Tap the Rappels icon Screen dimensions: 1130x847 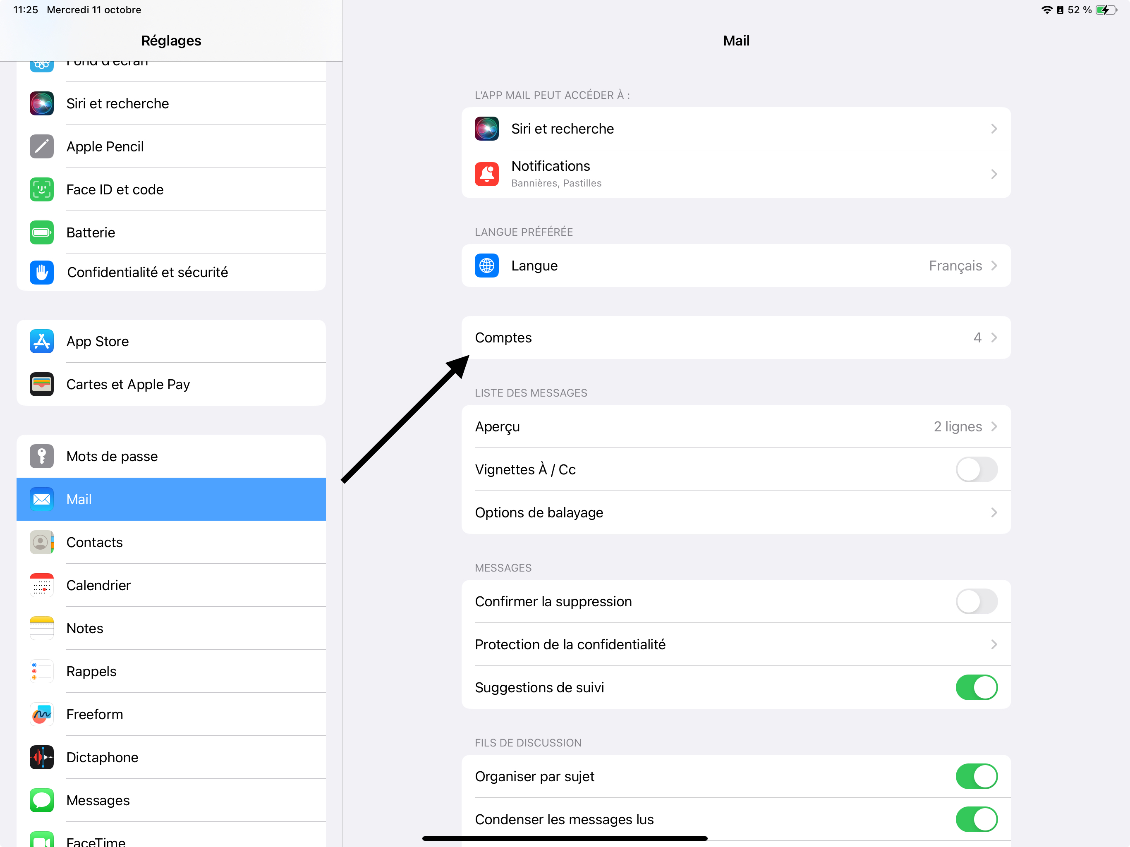click(42, 671)
